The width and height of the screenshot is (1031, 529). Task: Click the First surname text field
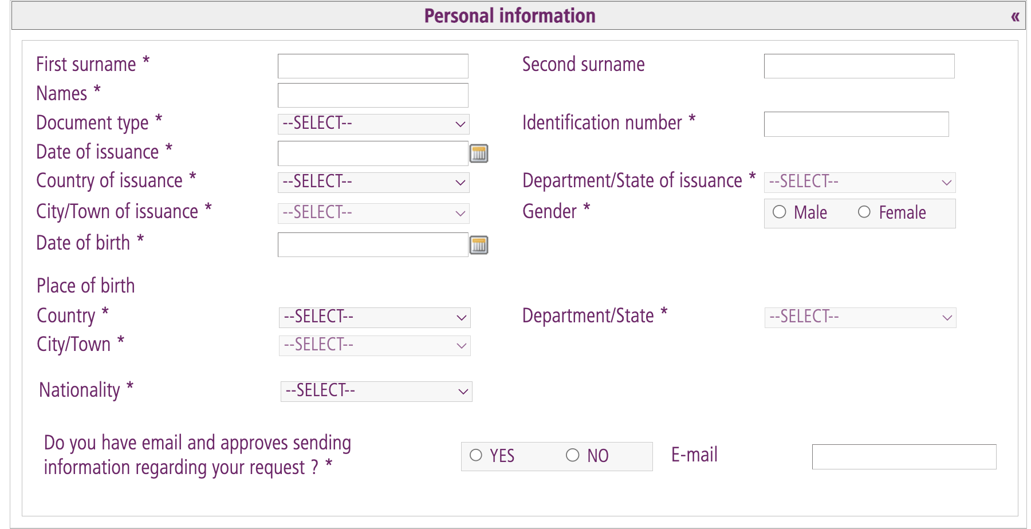tap(373, 66)
